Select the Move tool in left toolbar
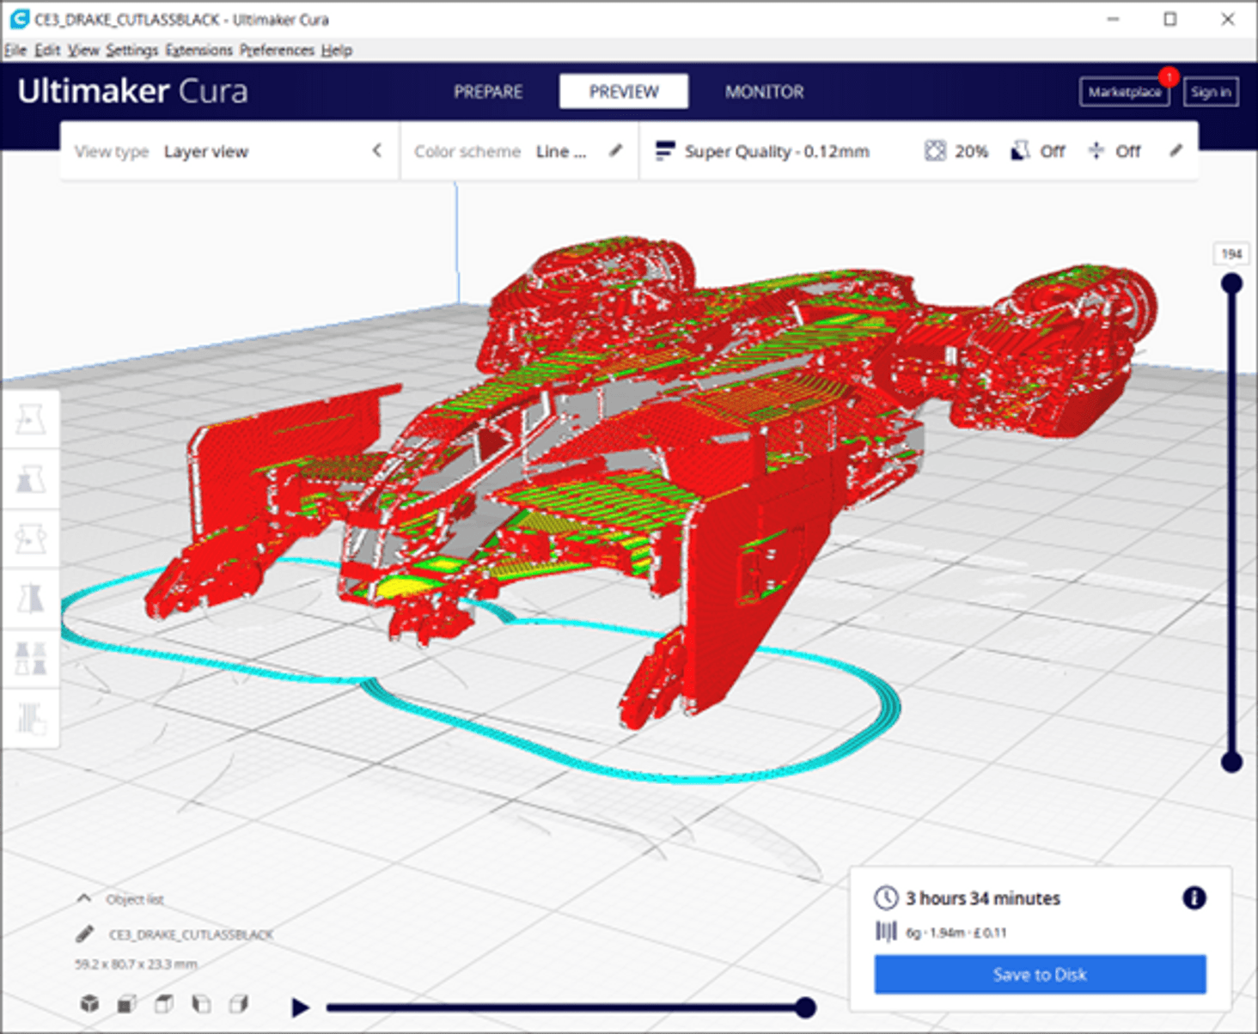The image size is (1258, 1034). point(30,420)
